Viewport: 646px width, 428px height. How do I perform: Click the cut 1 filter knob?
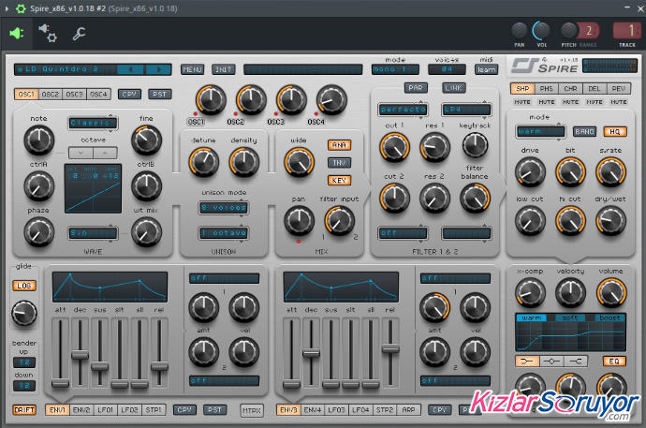[394, 147]
